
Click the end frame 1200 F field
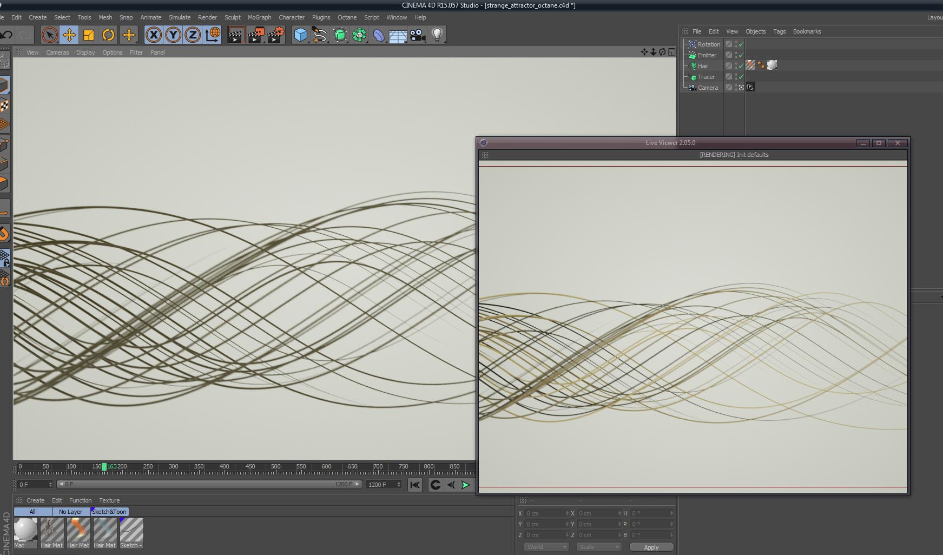pos(384,485)
